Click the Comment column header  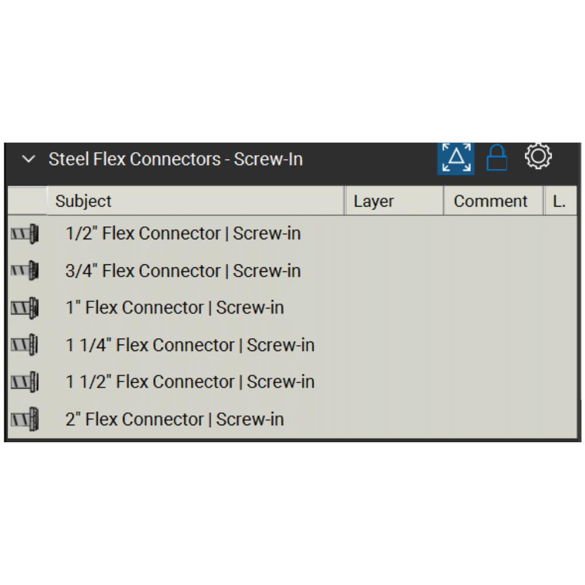click(490, 201)
